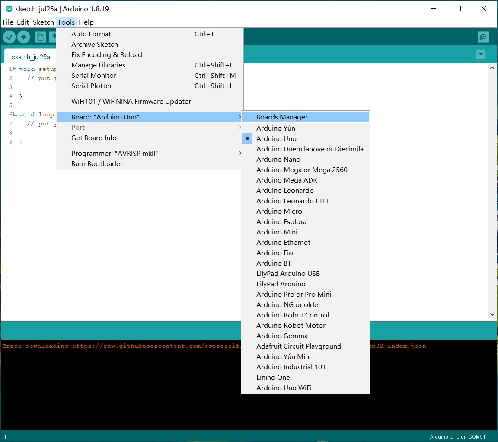Select Arduino Mega ADK
Image resolution: width=498 pixels, height=442 pixels.
[x=305, y=180]
